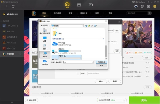
Task: Refresh the page with the reload icon
Action: (13, 7)
